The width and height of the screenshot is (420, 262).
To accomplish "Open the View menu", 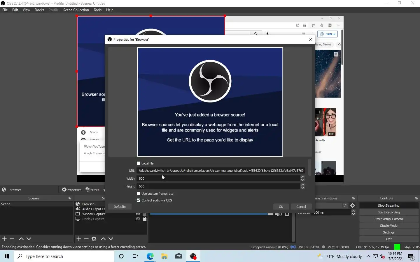I will click(26, 10).
